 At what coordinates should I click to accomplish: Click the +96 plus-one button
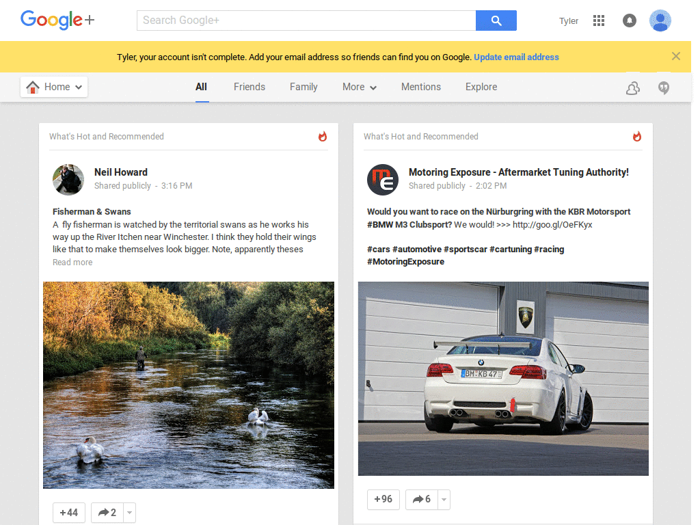click(383, 499)
